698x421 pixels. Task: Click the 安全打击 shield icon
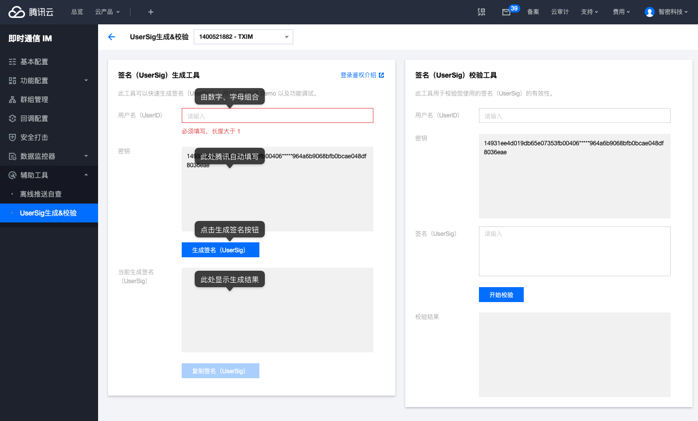12,137
